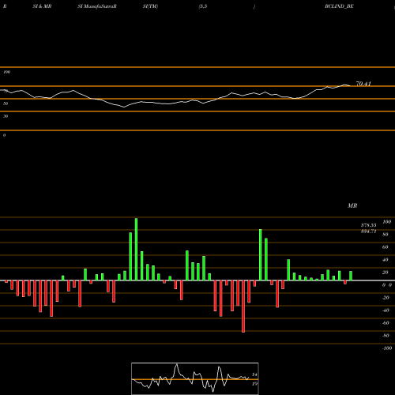Click the 60 label on MR axis

[386, 247]
